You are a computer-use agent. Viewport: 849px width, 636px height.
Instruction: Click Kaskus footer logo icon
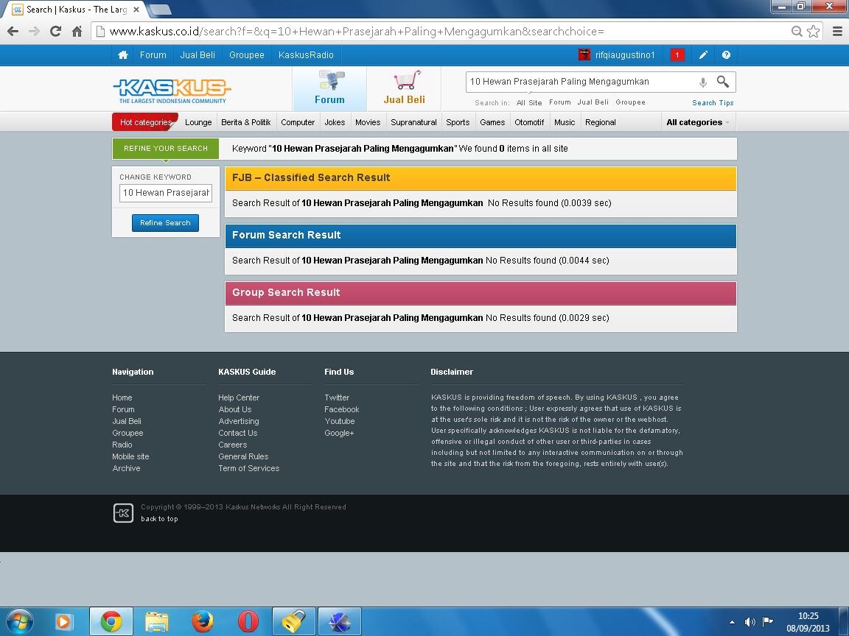click(123, 512)
